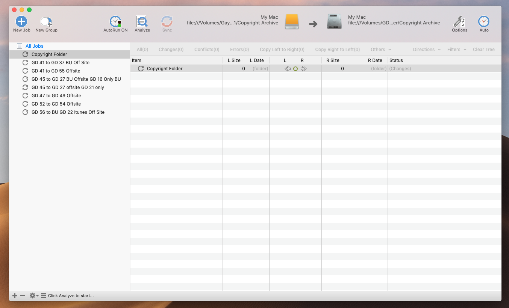Click the New Job plus icon
The width and height of the screenshot is (509, 308).
click(21, 21)
